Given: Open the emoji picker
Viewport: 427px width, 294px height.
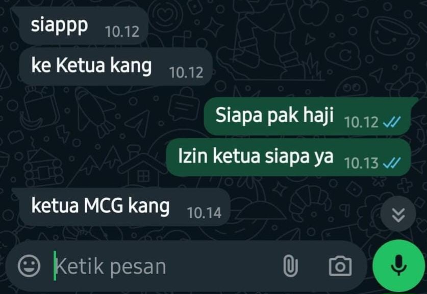Looking at the screenshot, I should click(29, 265).
